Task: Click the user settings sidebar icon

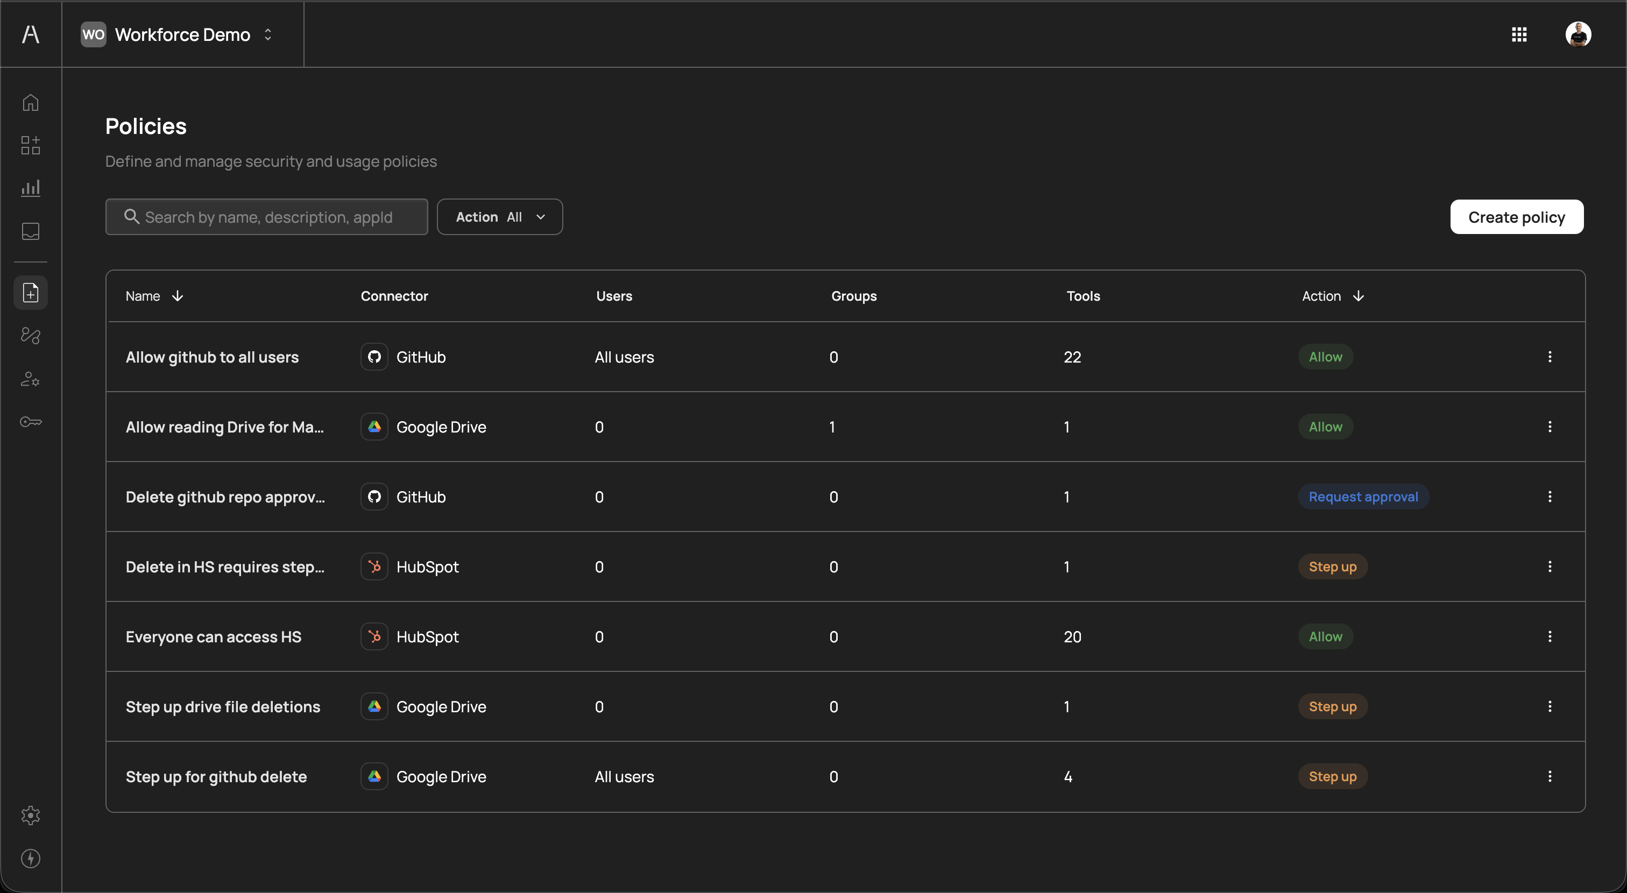Action: pyautogui.click(x=30, y=379)
